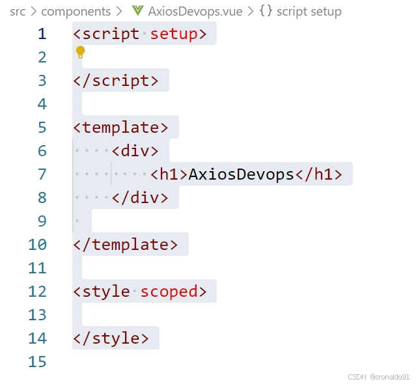Image resolution: width=416 pixels, height=384 pixels.
Task: Click line number 2 in the gutter
Action: (42, 57)
